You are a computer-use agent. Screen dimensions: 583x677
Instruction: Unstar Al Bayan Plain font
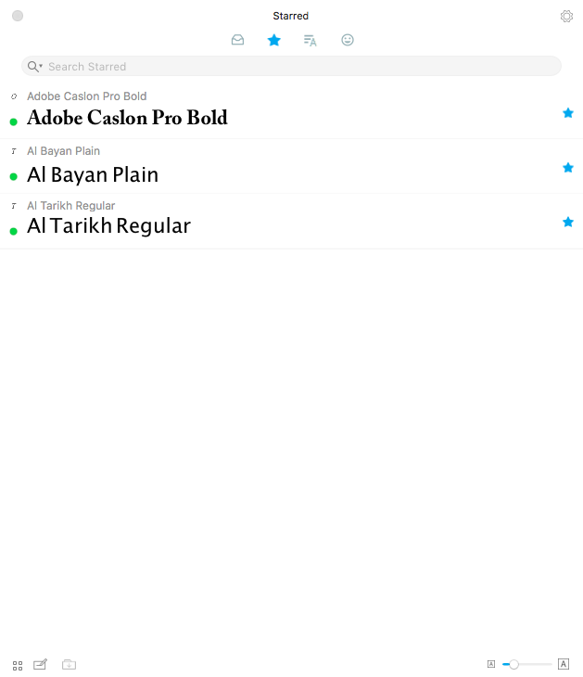(x=568, y=168)
